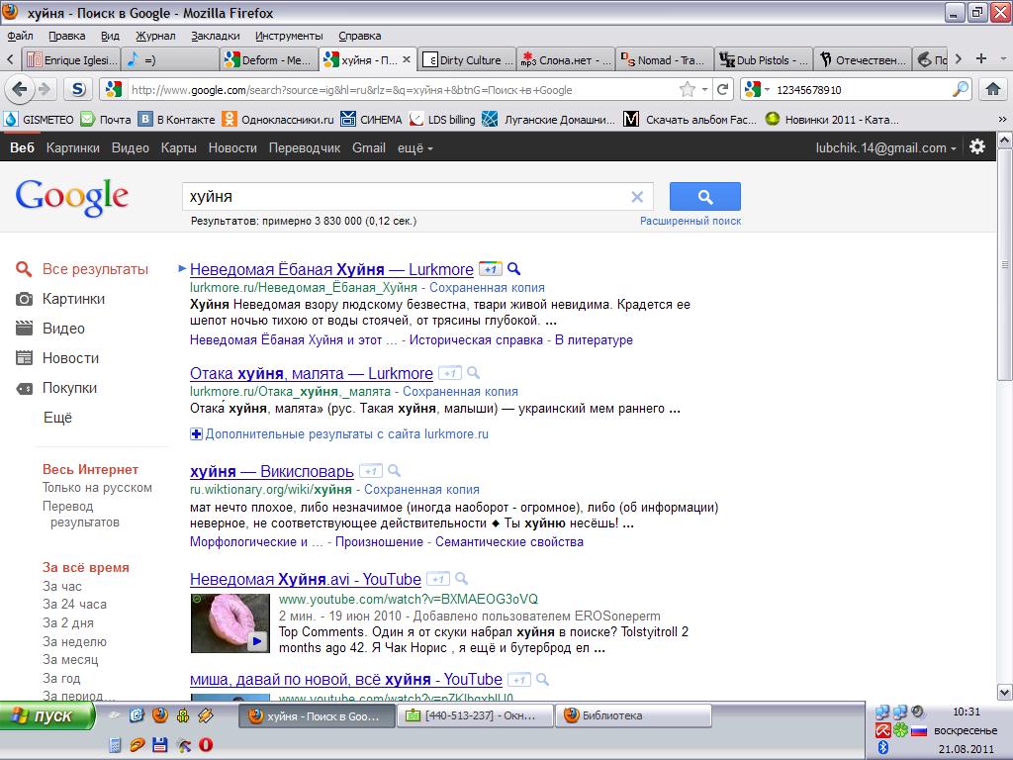1013x760 pixels.
Task: Expand the Ещё option in left sidebar
Action: [x=57, y=418]
